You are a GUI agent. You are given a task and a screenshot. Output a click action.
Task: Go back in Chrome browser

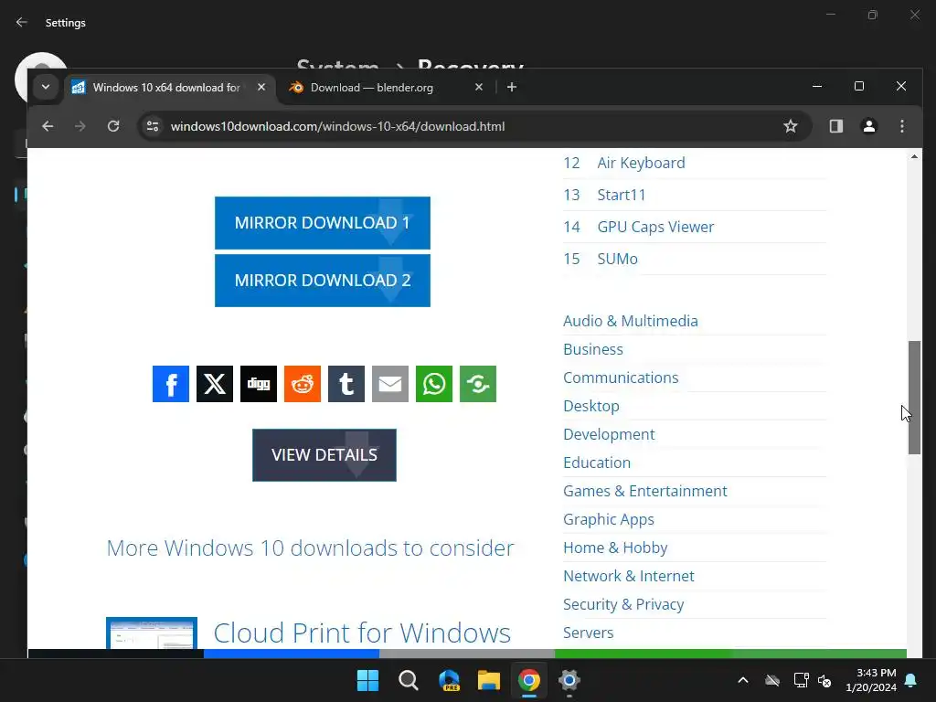pyautogui.click(x=48, y=126)
